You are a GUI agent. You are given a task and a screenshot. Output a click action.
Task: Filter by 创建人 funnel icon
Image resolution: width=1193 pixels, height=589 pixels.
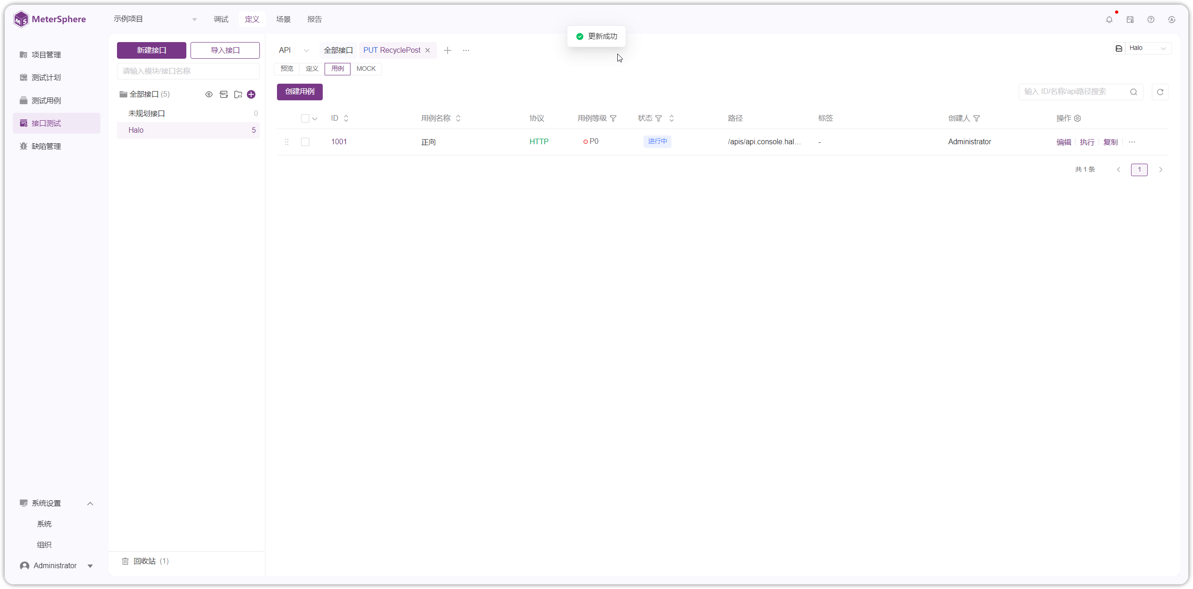(976, 118)
